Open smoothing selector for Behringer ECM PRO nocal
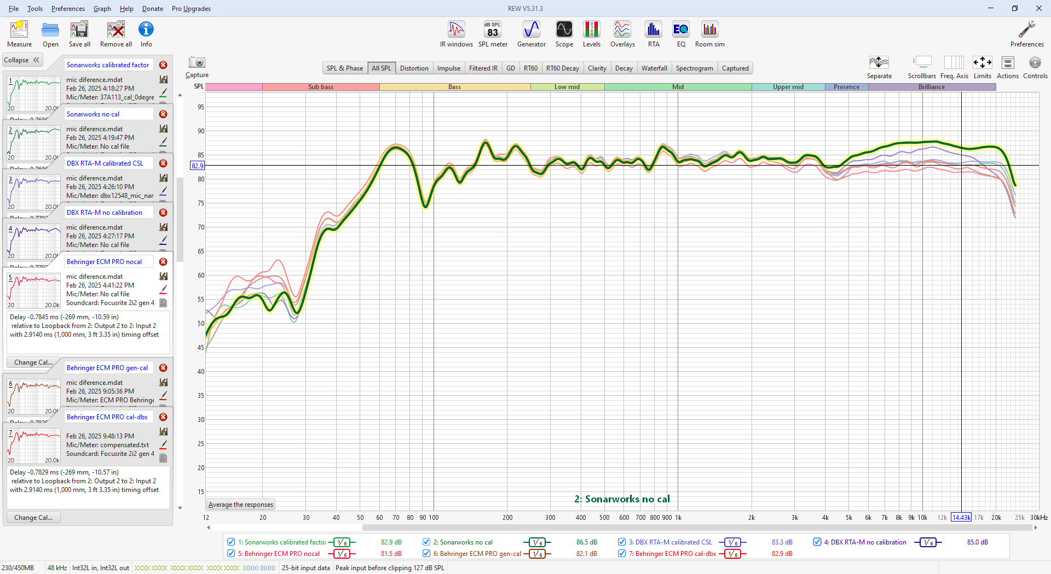 pyautogui.click(x=342, y=554)
